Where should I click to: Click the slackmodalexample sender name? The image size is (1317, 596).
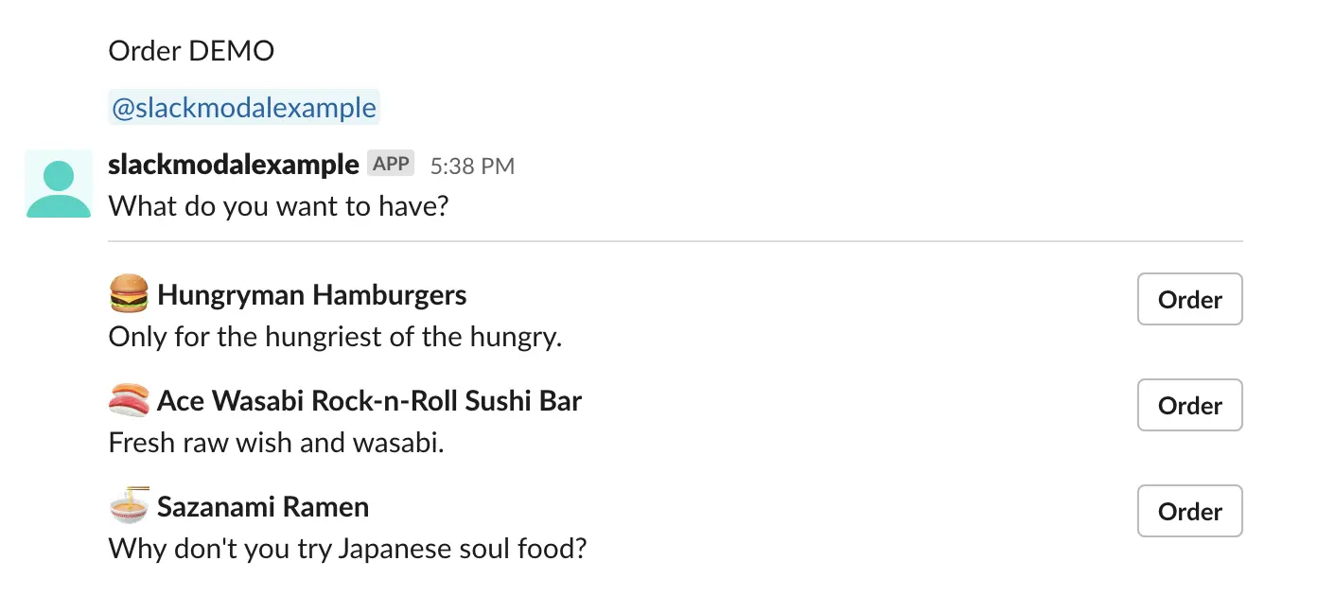point(234,165)
